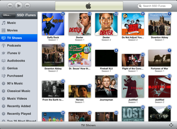Click the fast-forward playback button

point(27,6)
